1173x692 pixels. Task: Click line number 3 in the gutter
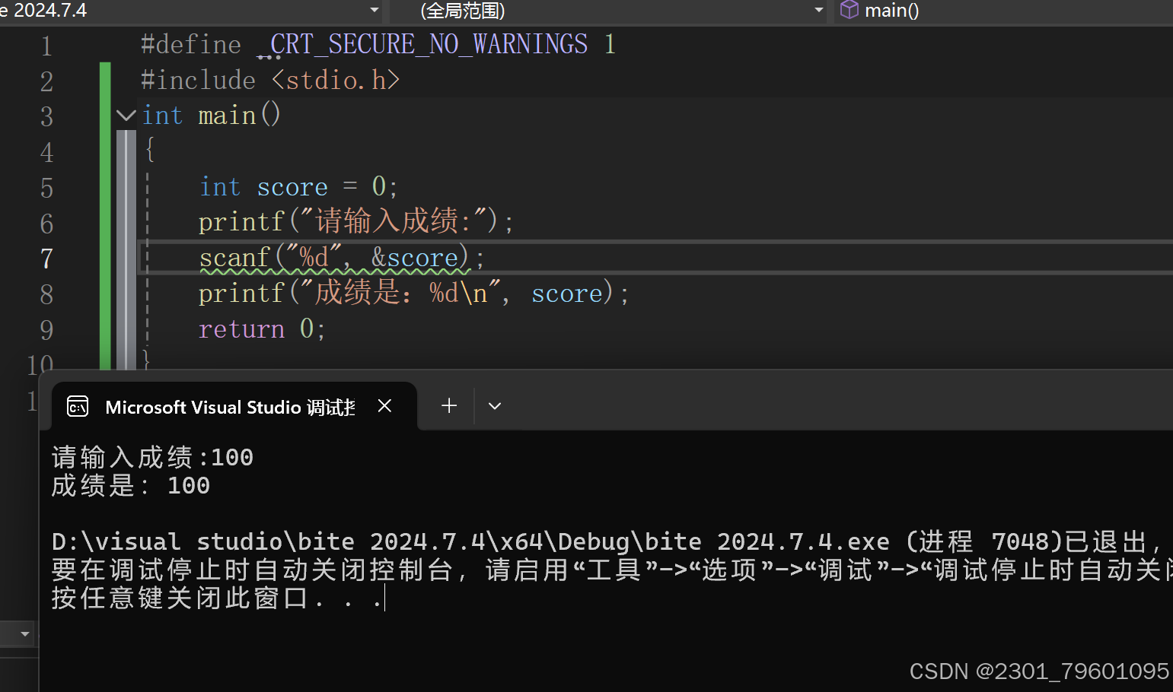(46, 116)
